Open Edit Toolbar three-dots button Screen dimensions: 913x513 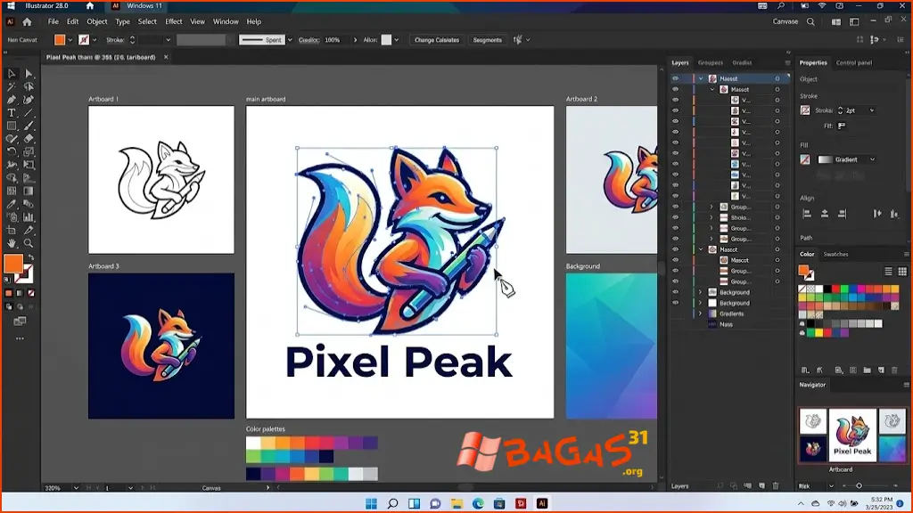coord(20,338)
